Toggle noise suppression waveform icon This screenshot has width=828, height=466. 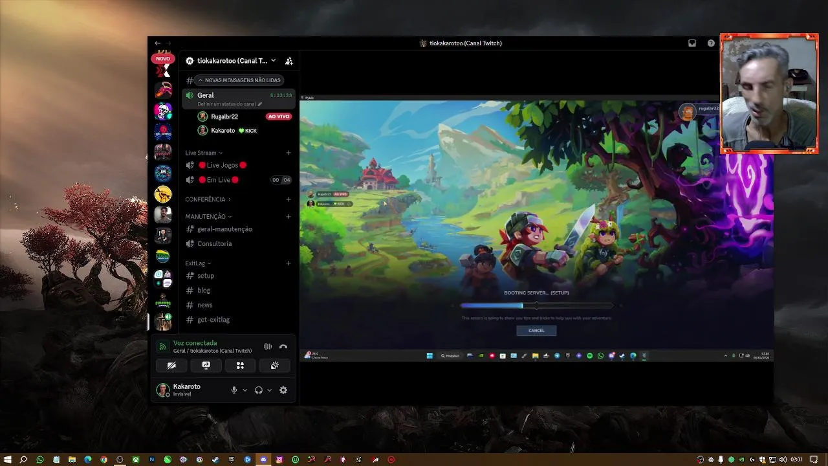(268, 347)
